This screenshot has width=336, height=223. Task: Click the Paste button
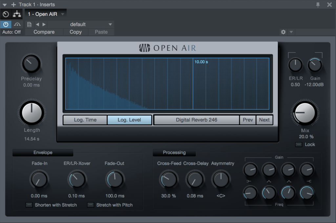point(101,32)
